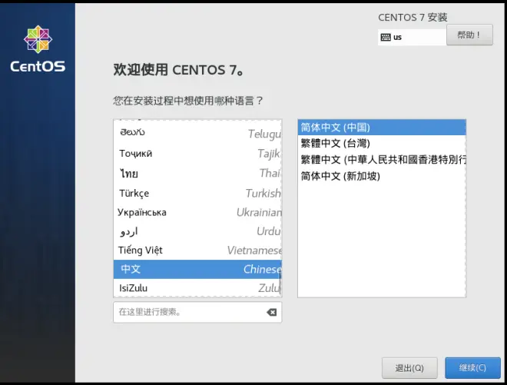The width and height of the screenshot is (507, 385).
Task: Select Tiếng Việt Vietnamese
Action: click(197, 250)
